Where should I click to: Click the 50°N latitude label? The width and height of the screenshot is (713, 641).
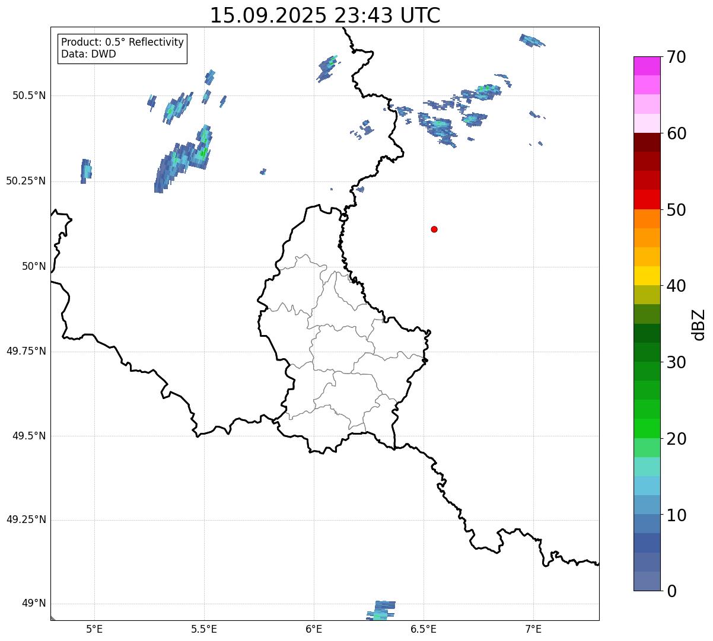coord(34,266)
